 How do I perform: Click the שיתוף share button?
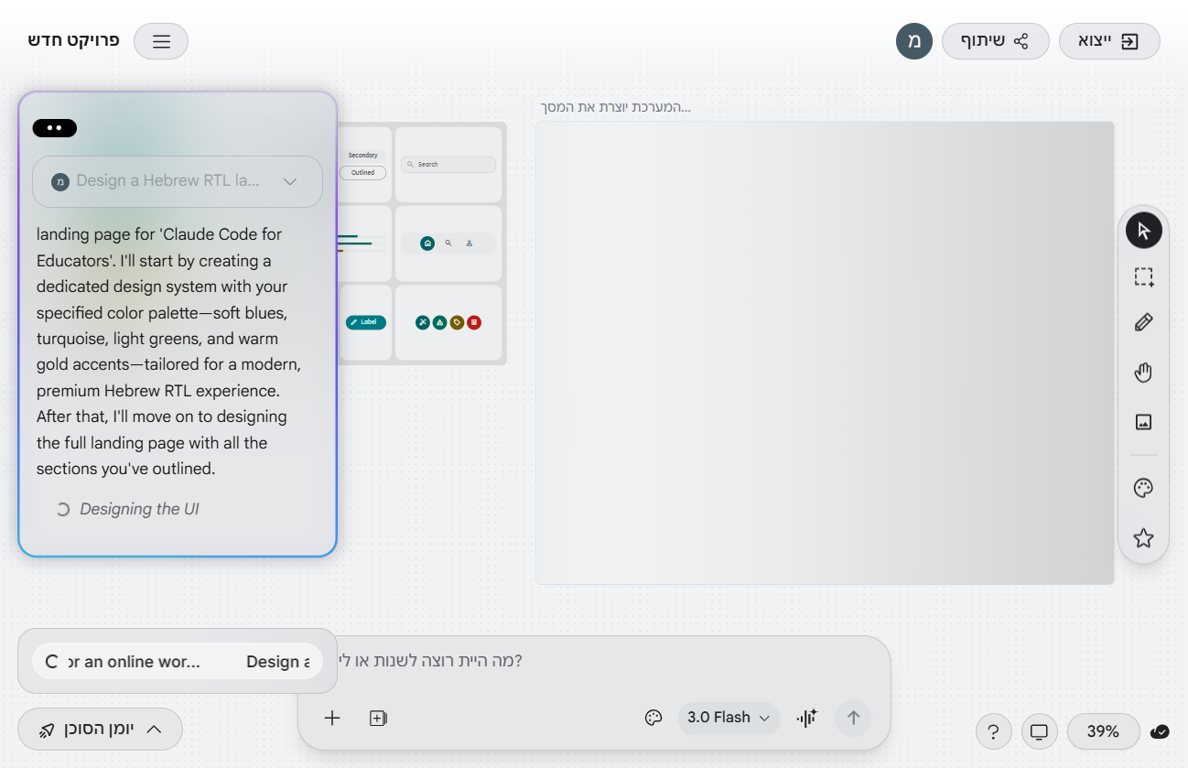click(x=995, y=41)
